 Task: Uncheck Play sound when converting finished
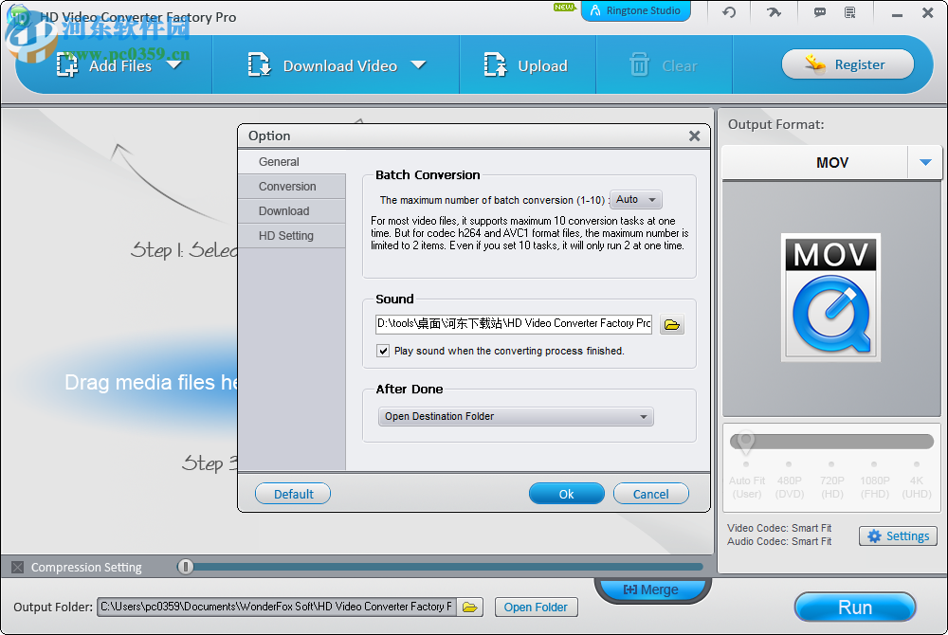(x=383, y=351)
